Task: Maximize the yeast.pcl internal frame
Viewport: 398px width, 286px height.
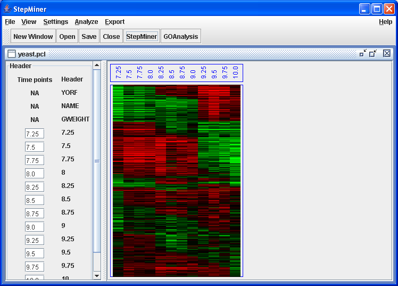Action: (x=373, y=53)
